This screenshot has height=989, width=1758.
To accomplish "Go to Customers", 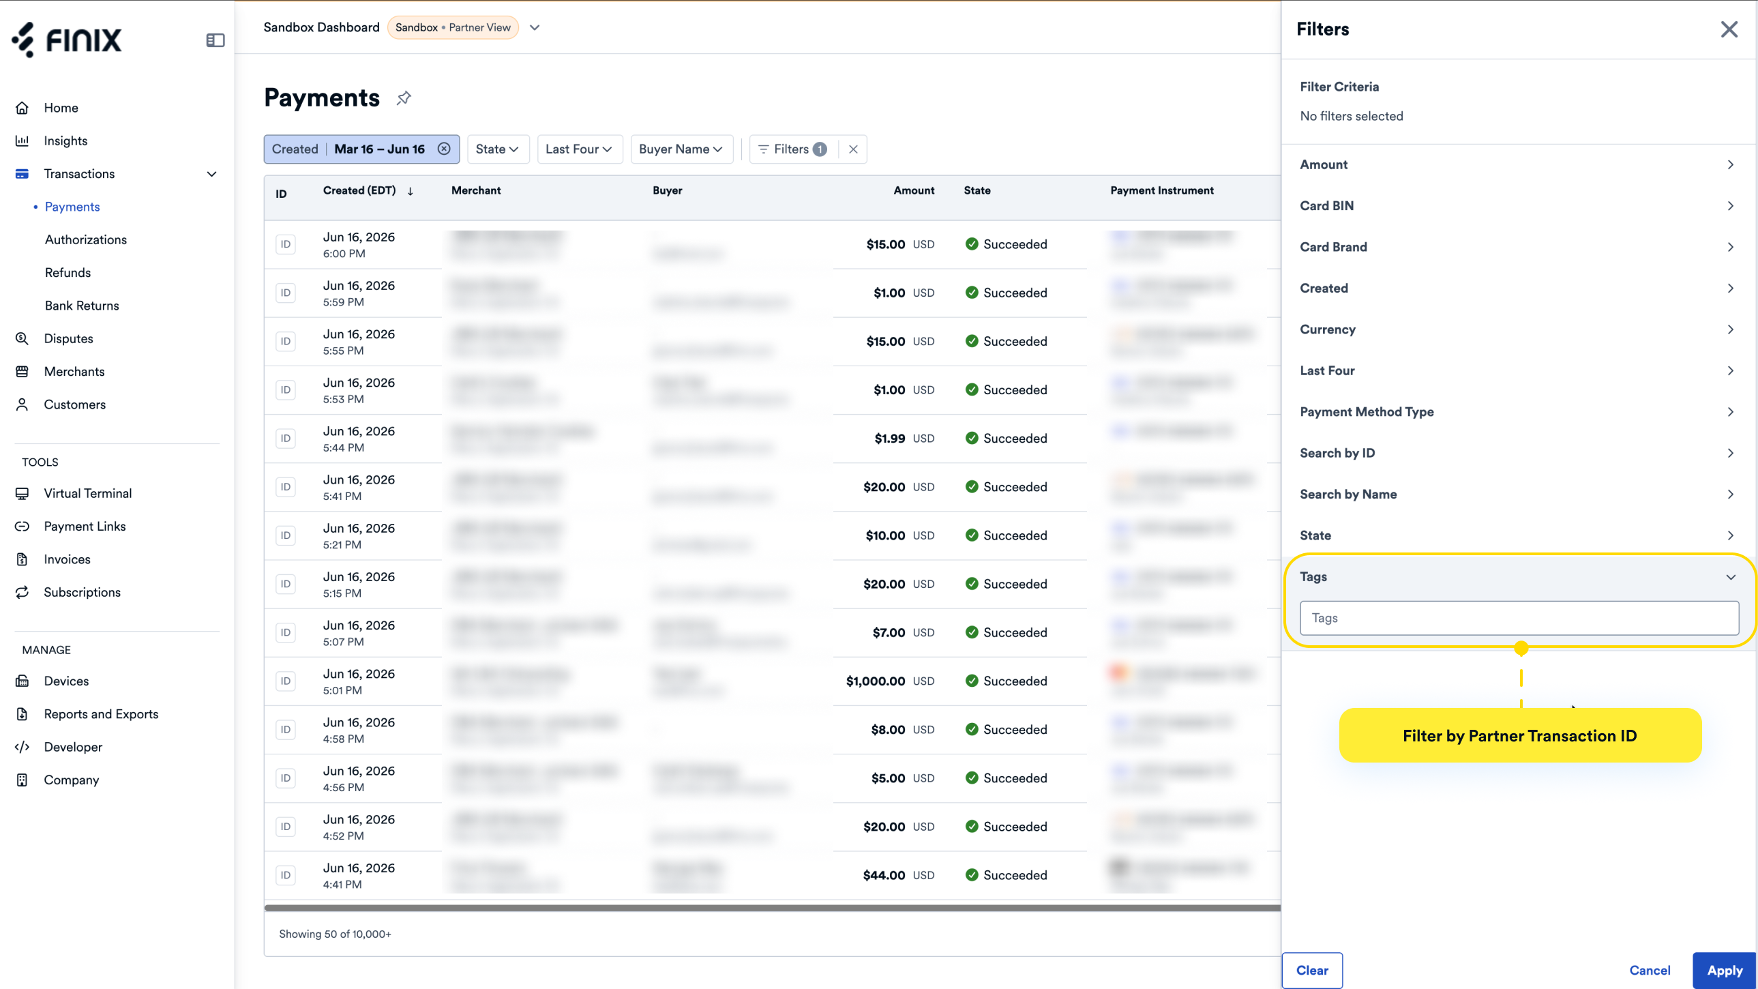I will pyautogui.click(x=75, y=404).
